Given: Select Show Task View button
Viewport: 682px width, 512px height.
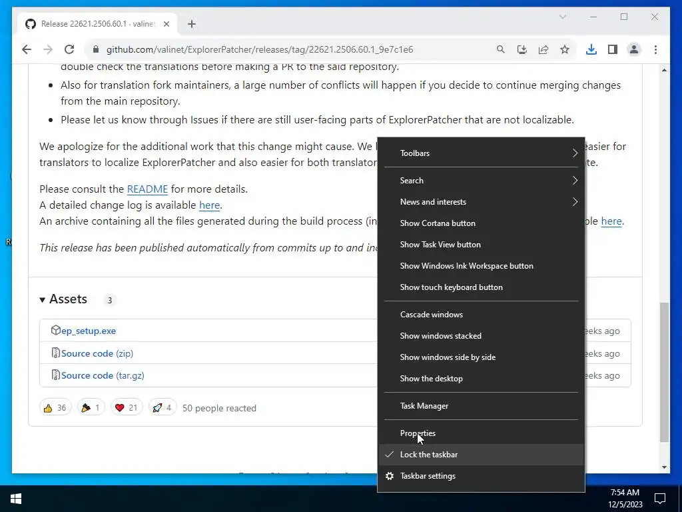Looking at the screenshot, I should (481, 245).
